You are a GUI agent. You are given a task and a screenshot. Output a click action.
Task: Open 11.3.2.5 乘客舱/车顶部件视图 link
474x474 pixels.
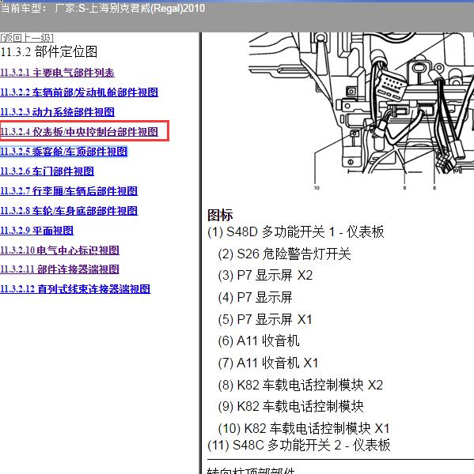pyautogui.click(x=63, y=152)
